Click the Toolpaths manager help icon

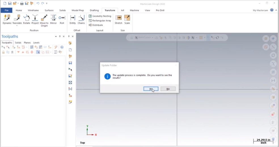point(62,47)
